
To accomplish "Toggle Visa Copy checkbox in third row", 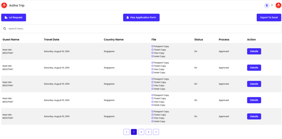I will coord(153,86).
